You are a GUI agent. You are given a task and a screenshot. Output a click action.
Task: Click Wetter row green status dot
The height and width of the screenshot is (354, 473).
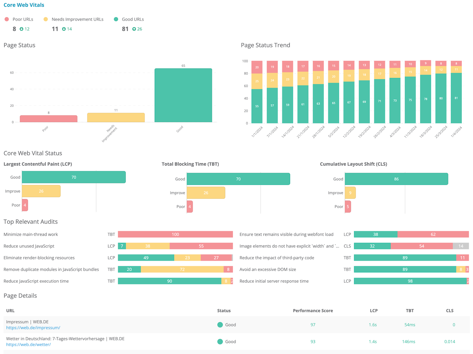pyautogui.click(x=220, y=342)
